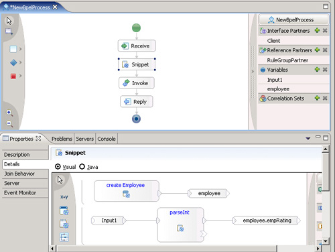Select the Reply activity
Viewport: 335px width, 252px height.
pyautogui.click(x=137, y=102)
